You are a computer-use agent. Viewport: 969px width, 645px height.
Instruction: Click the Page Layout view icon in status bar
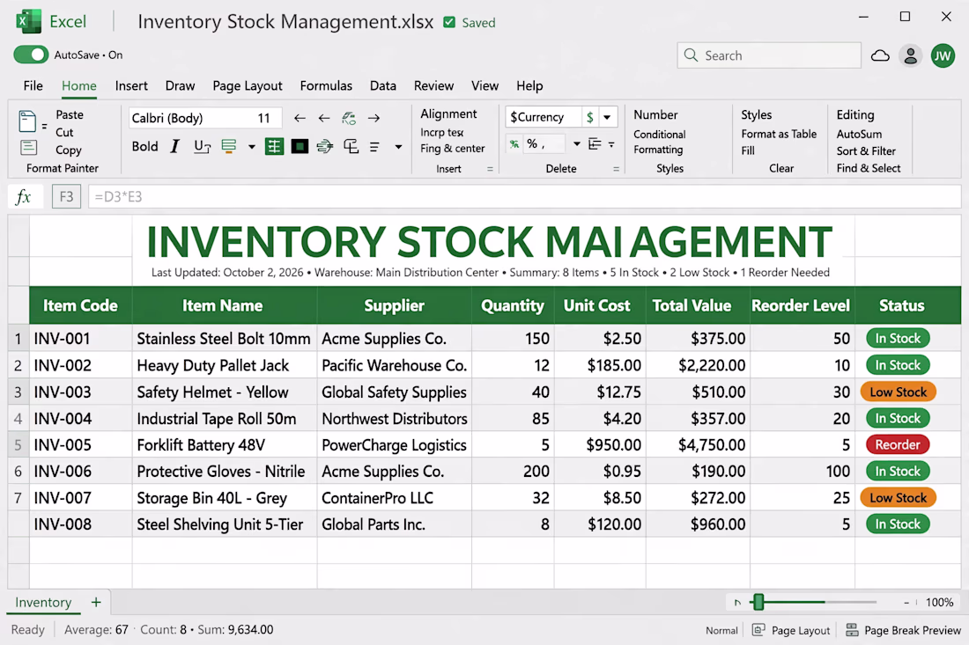coord(758,629)
